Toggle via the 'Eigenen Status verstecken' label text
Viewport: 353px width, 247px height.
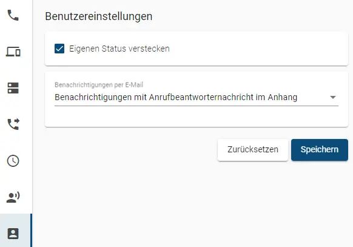click(x=119, y=49)
